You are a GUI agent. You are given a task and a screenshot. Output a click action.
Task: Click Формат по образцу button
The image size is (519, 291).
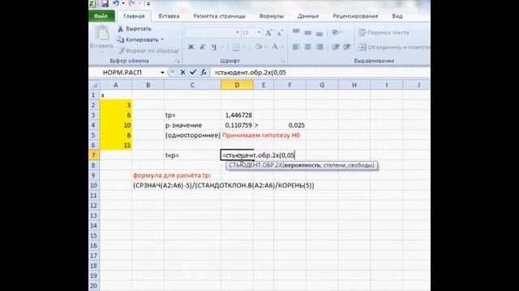(148, 50)
